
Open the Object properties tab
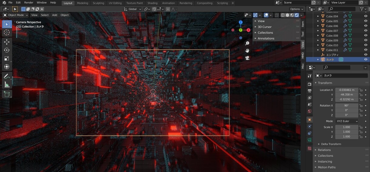tap(310, 120)
